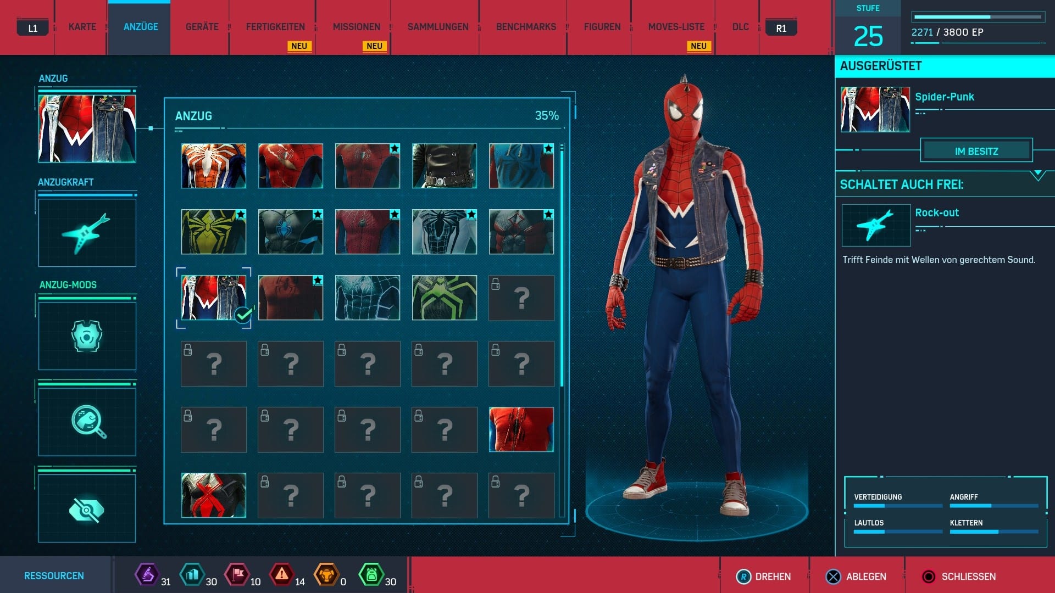Screen dimensions: 1055x593
Task: Click the 35% completion text
Action: coord(547,115)
